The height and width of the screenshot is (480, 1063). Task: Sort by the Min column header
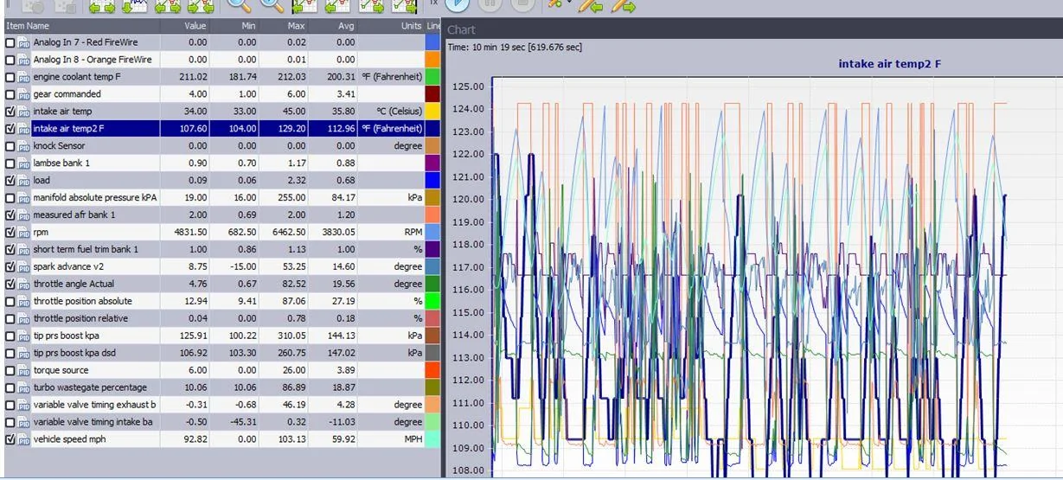click(234, 26)
